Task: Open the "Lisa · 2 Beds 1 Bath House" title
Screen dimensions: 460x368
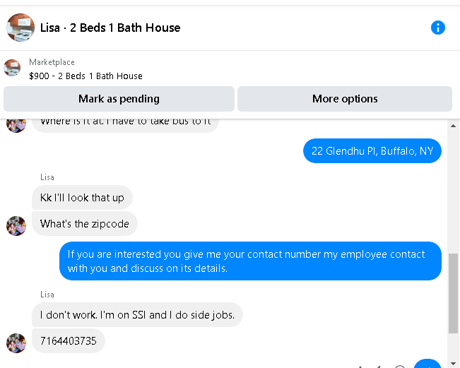Action: 110,28
